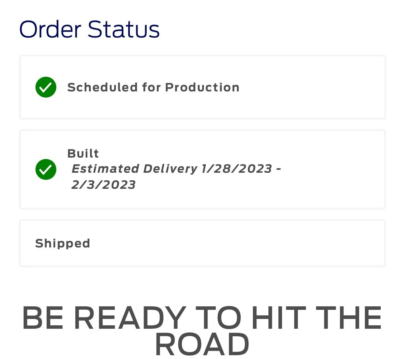The image size is (405, 359).
Task: Click the 2/3/2023 end date
Action: tap(103, 185)
